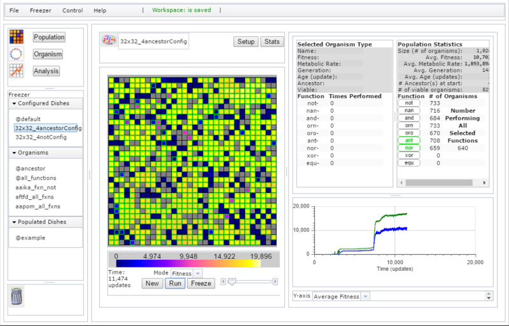Select @ancestor in the Organisms list
Viewport: 509px width, 326px height.
click(29, 168)
